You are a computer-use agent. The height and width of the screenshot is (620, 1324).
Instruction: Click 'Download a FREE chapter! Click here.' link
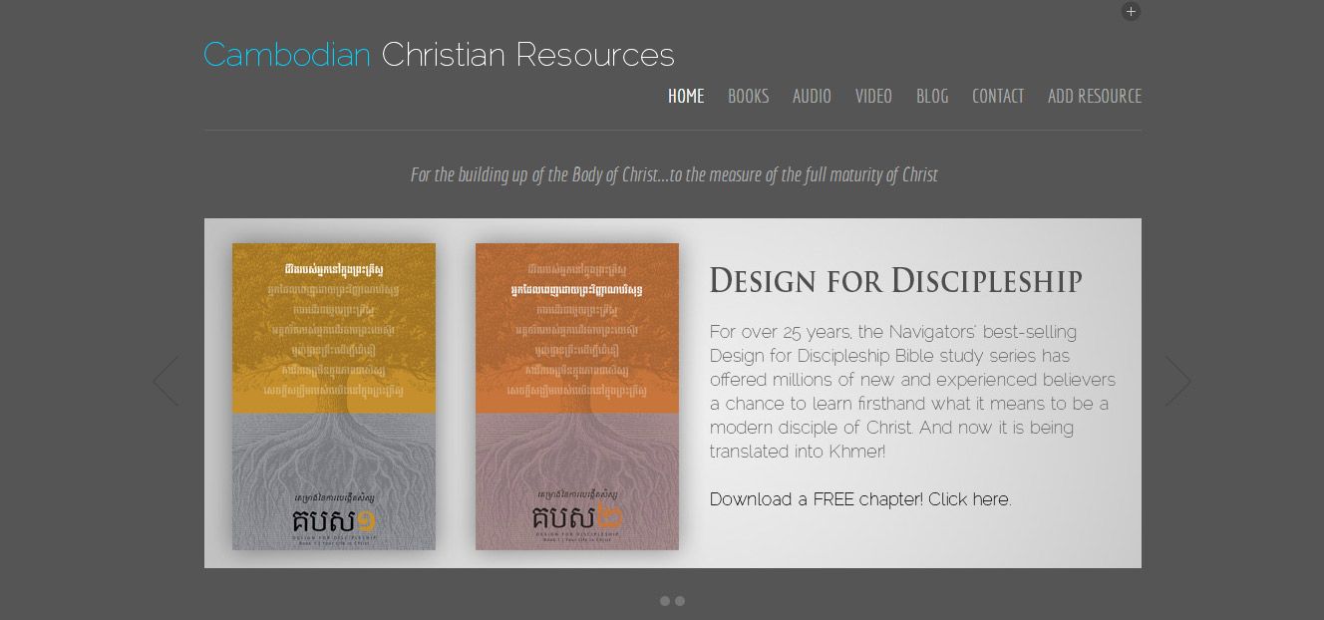pos(860,499)
